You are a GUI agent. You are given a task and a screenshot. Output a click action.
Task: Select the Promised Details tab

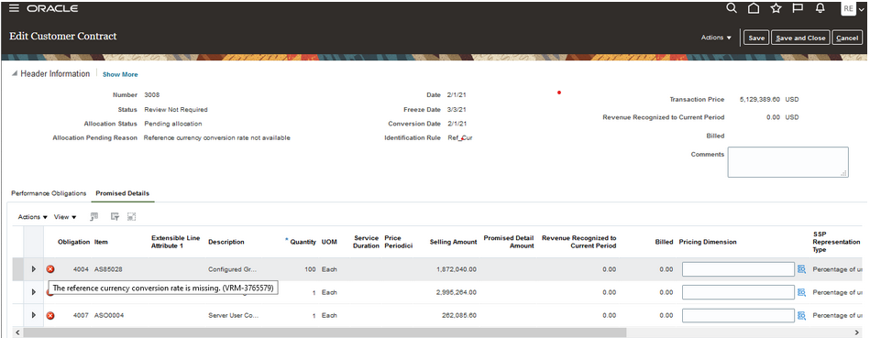point(123,193)
